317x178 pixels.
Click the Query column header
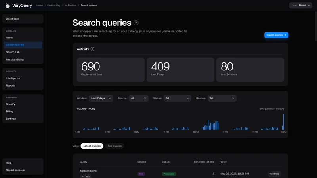tap(84, 162)
